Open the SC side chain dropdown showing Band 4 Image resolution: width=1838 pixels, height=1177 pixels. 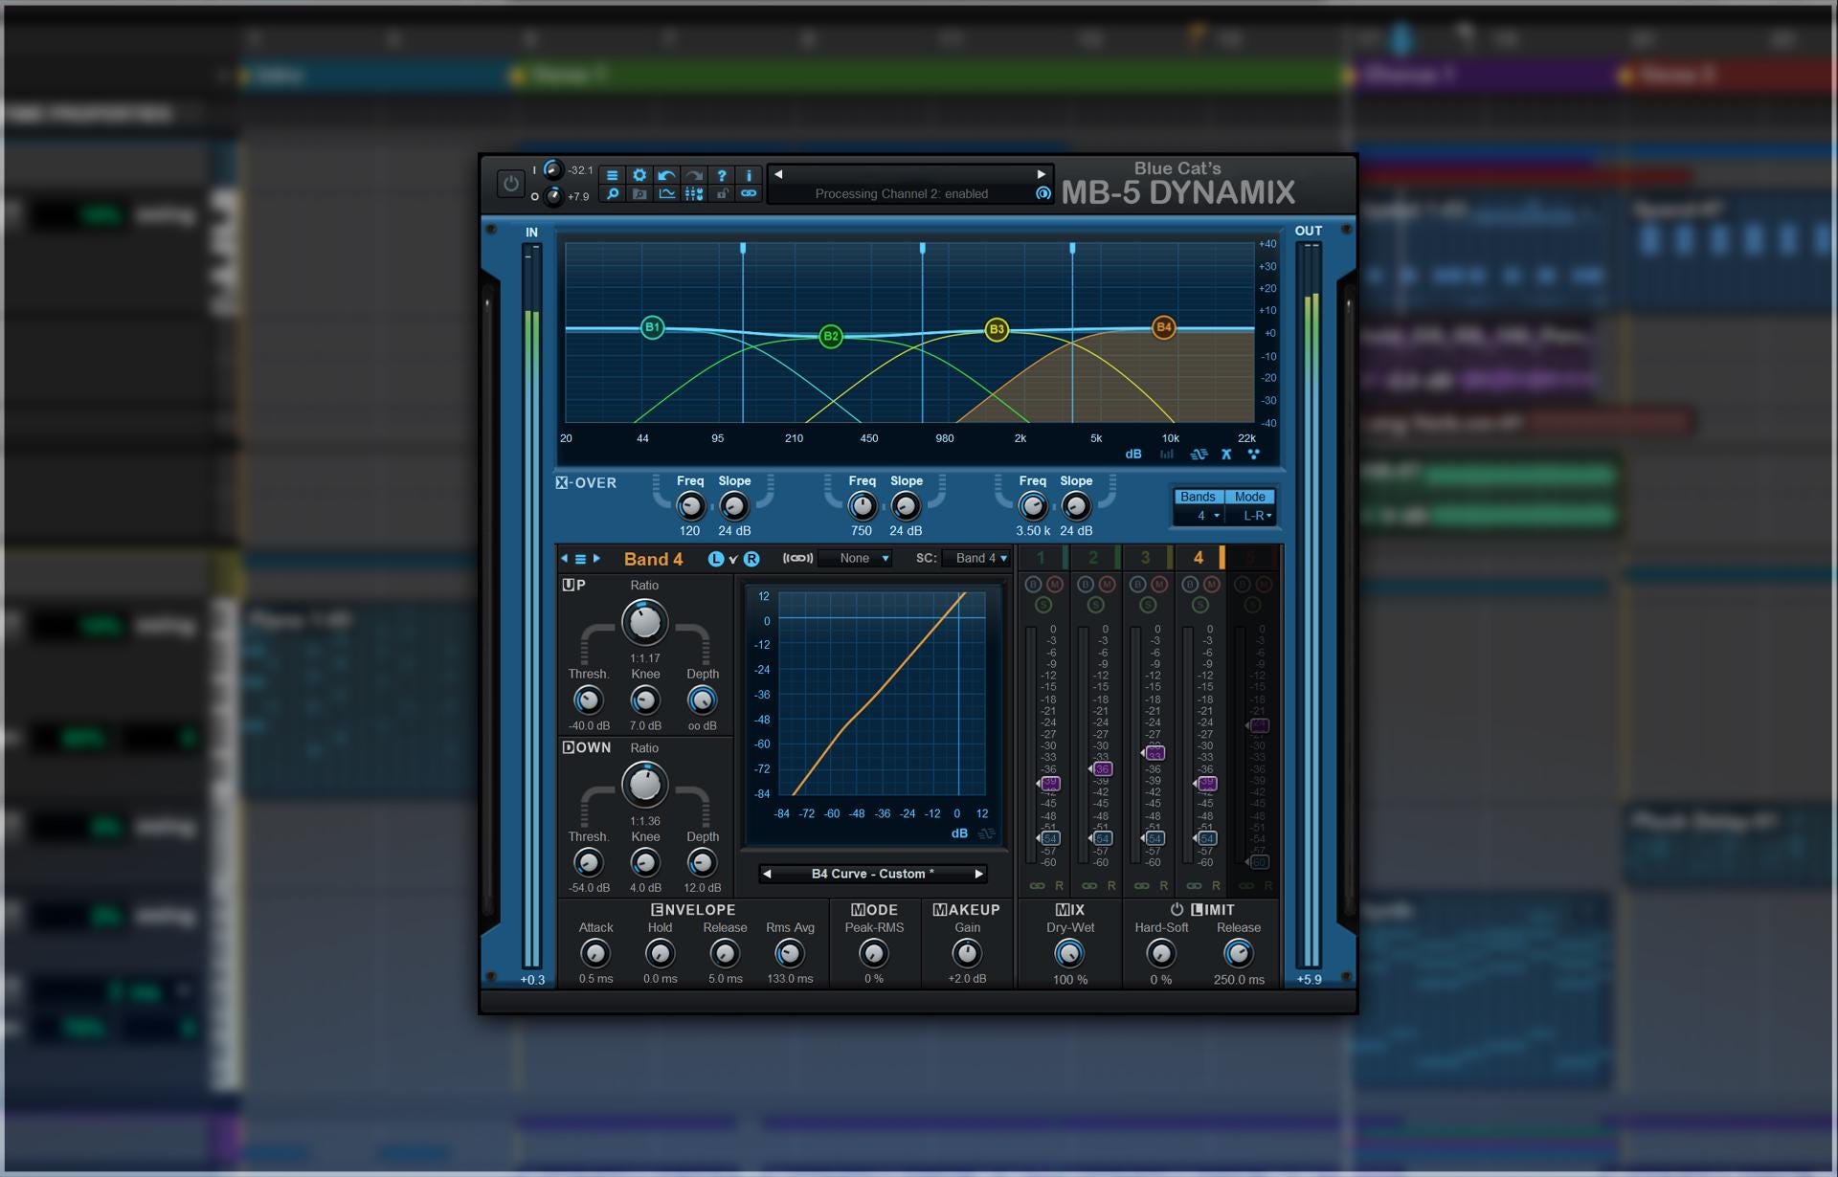coord(976,559)
